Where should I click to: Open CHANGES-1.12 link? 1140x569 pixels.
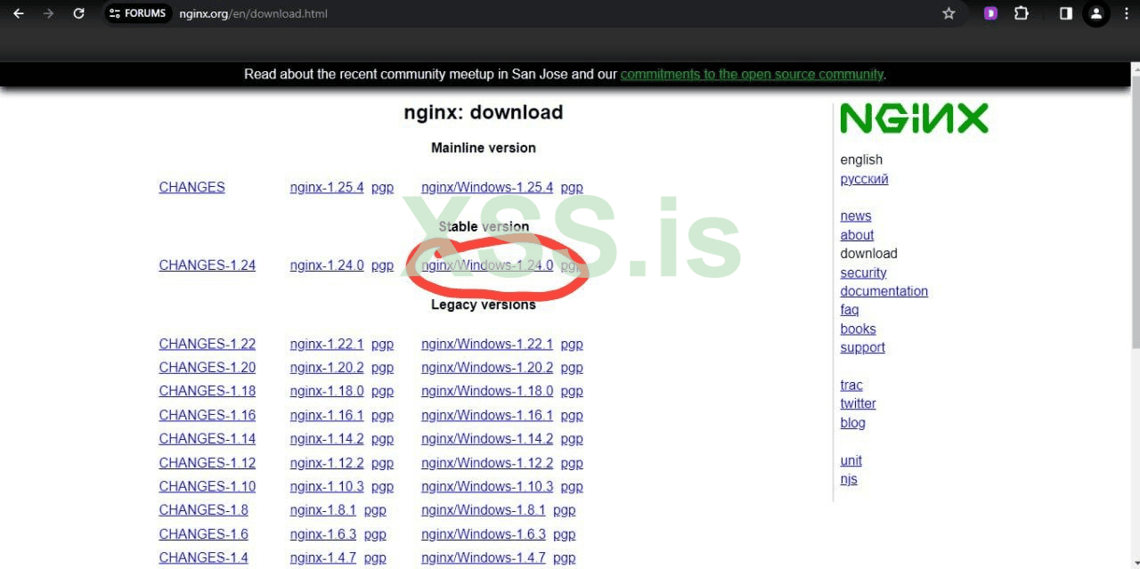[207, 463]
